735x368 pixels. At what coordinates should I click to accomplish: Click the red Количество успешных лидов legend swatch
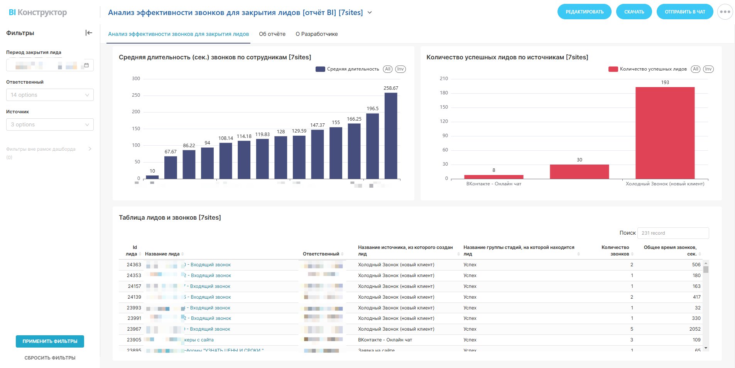click(x=613, y=69)
